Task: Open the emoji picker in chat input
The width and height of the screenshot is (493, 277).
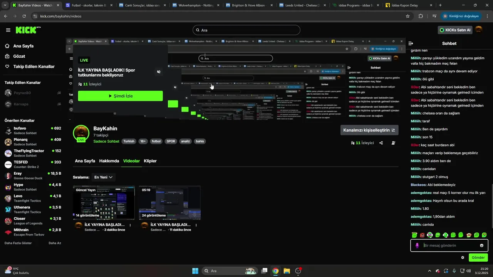Action: tap(481, 245)
